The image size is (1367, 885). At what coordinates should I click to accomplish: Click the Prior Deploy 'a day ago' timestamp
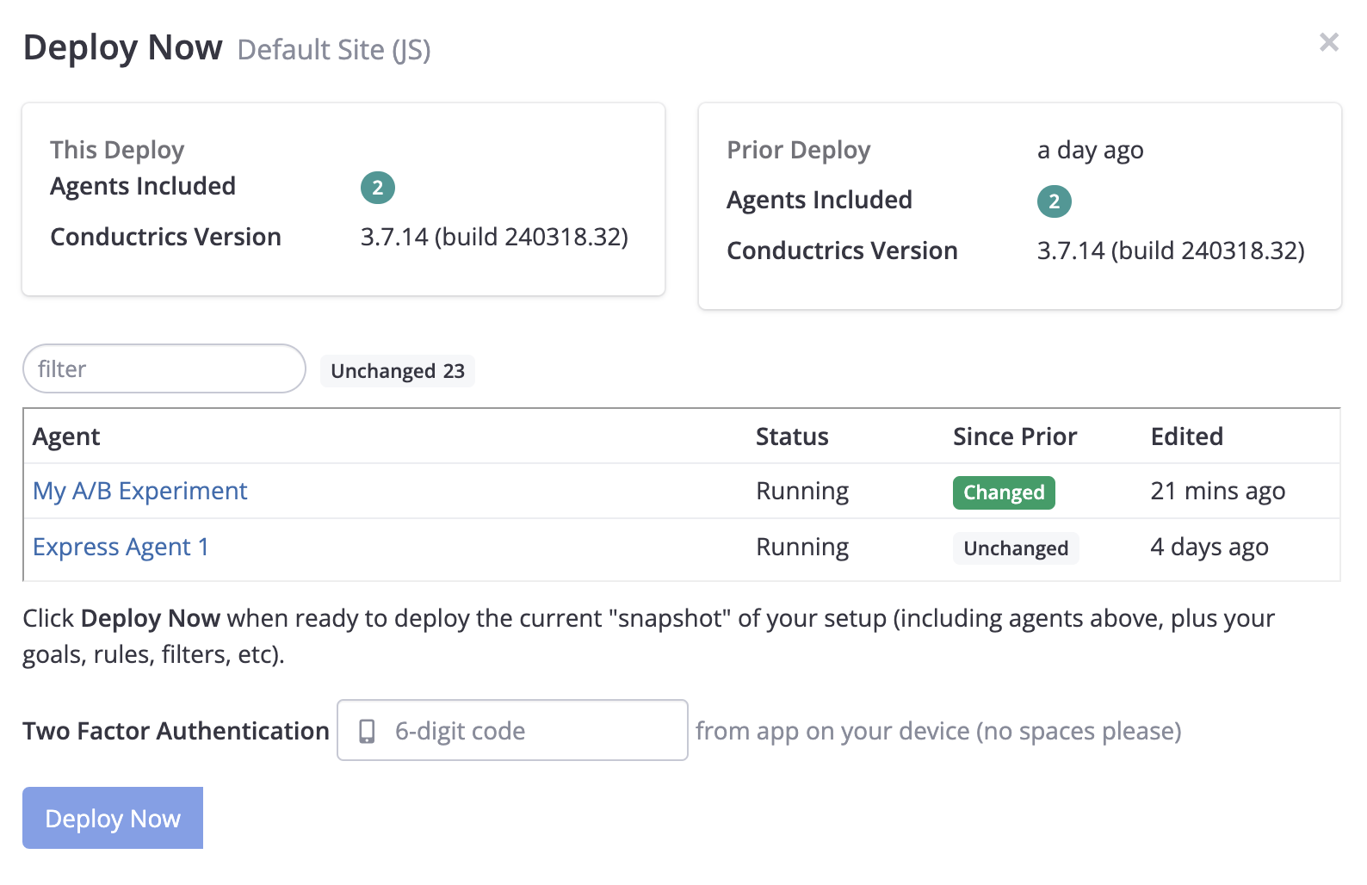pyautogui.click(x=1090, y=151)
